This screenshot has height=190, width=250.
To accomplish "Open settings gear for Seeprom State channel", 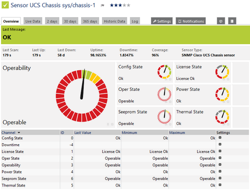I will [220, 178].
